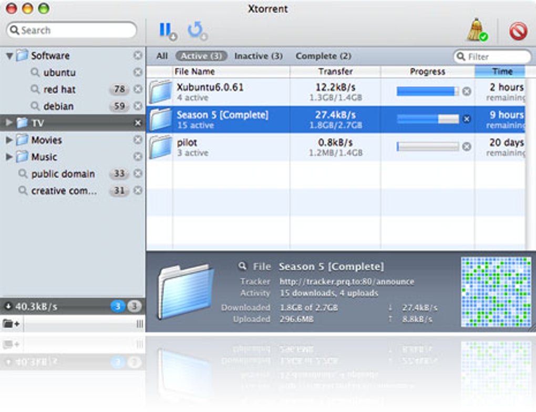Cancel the pilot transfer with its X
536x412 pixels.
pyautogui.click(x=467, y=147)
